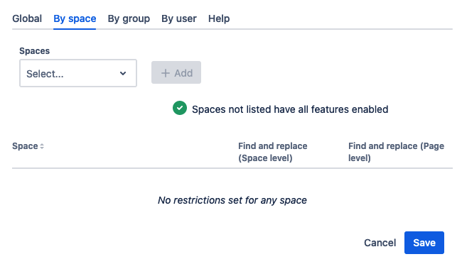462x264 pixels.
Task: Click the chevron in Spaces dropdown
Action: [123, 73]
